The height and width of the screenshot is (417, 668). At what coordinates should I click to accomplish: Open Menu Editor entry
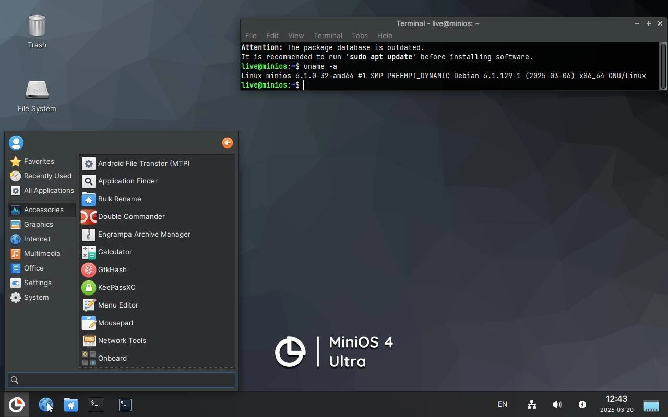[x=157, y=305]
